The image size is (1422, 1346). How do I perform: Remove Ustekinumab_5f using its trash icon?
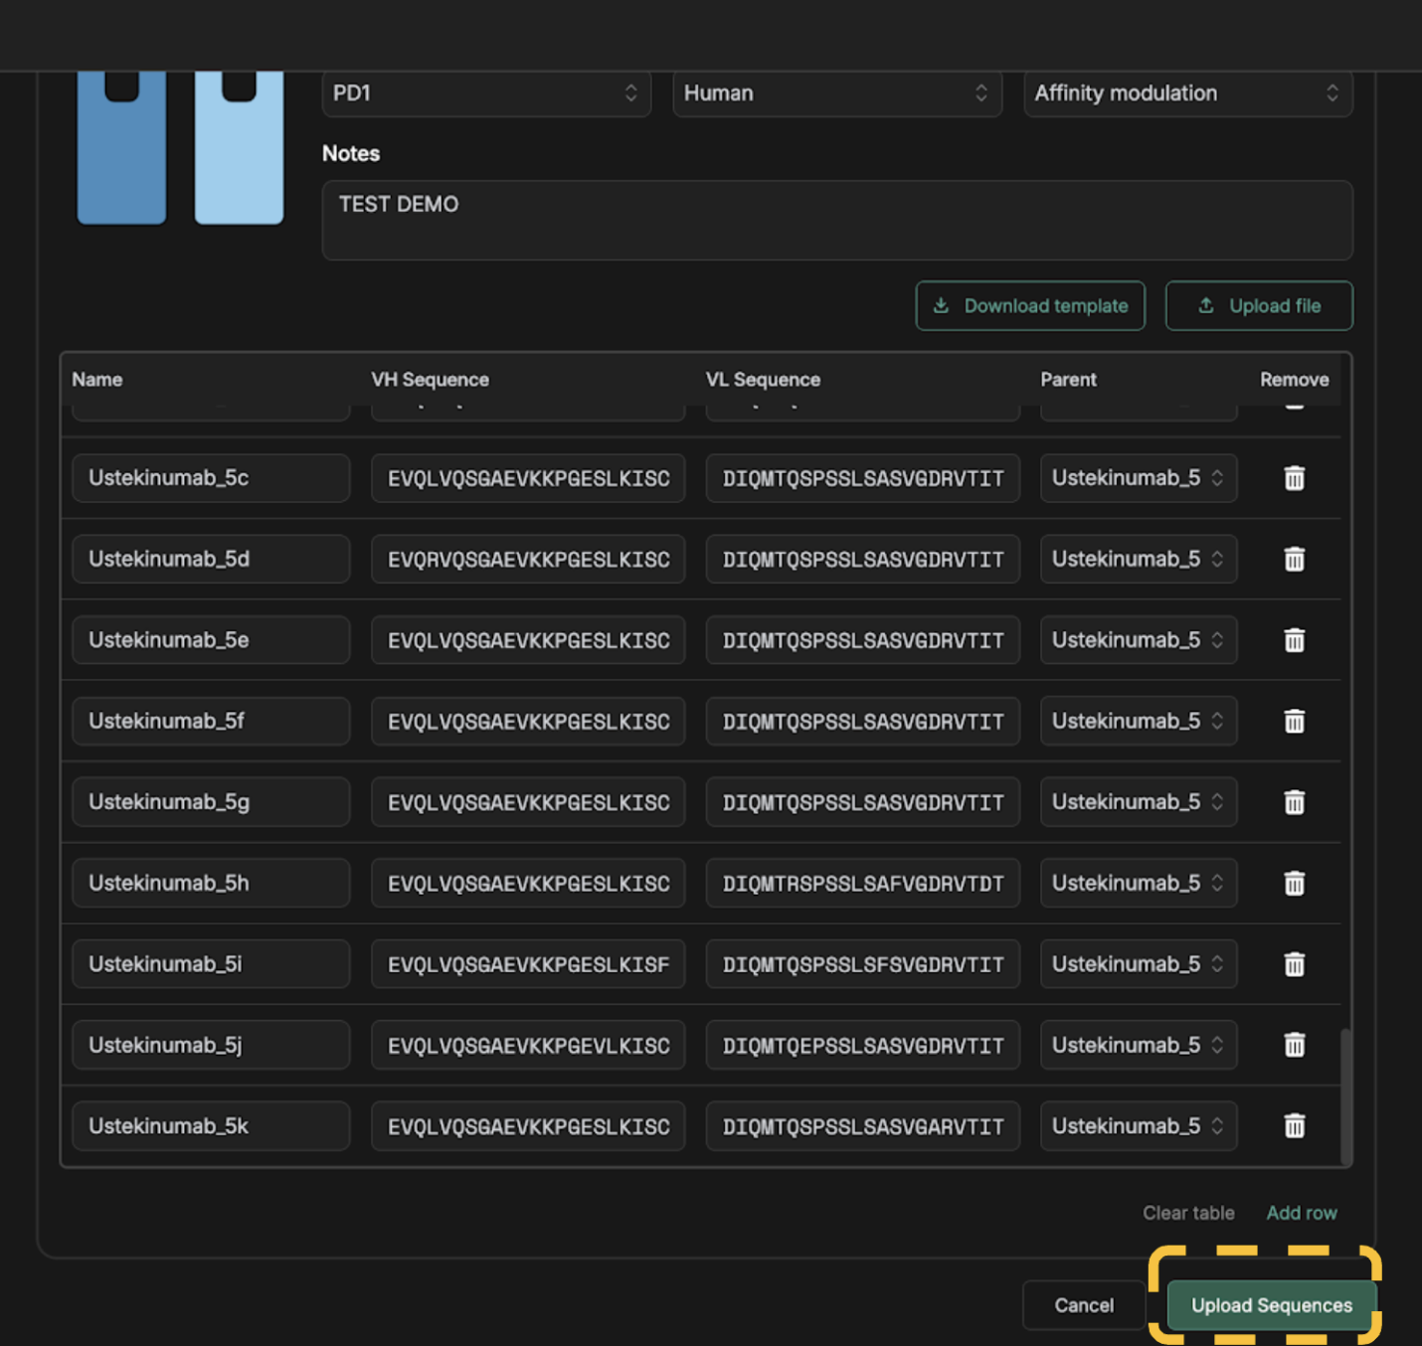tap(1294, 722)
